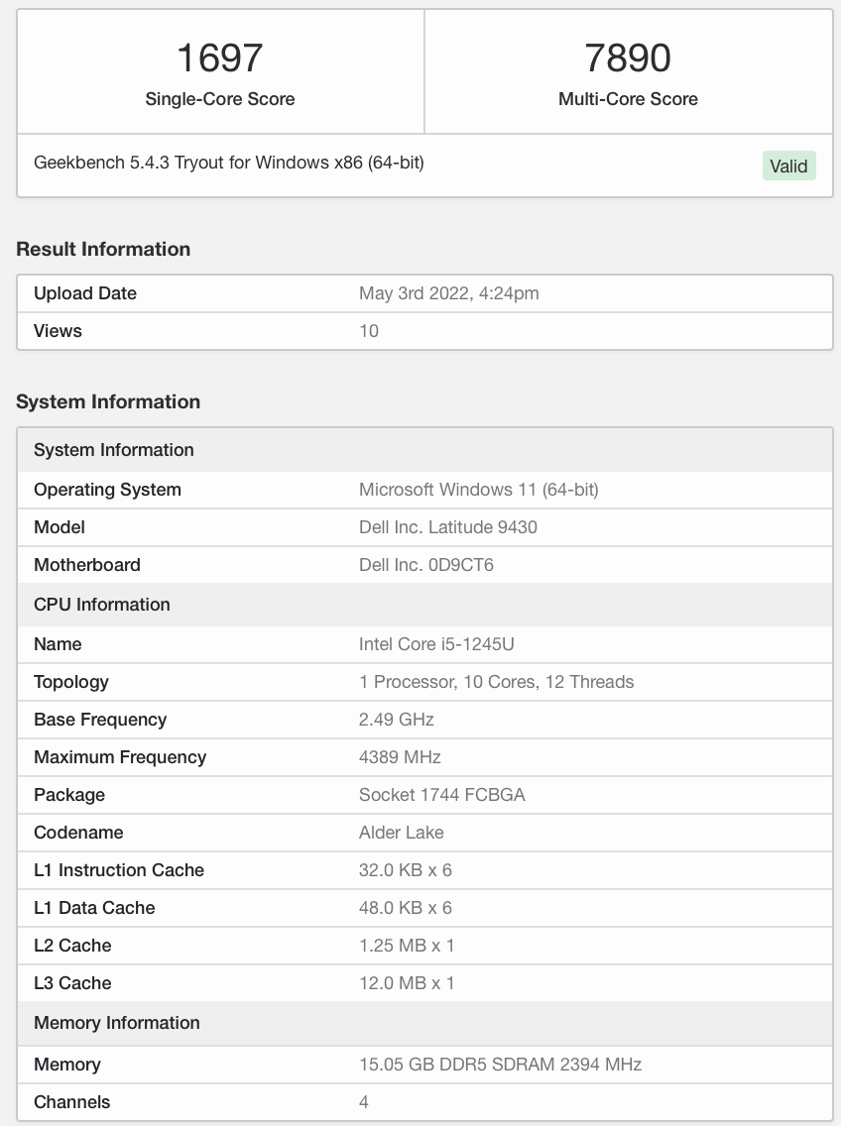Select the multi-core score 7890
The width and height of the screenshot is (841, 1126).
[x=628, y=57]
